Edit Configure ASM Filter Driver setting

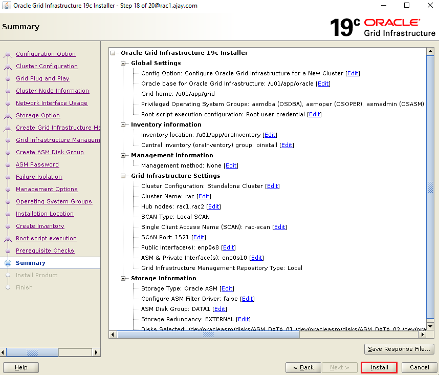[247, 299]
